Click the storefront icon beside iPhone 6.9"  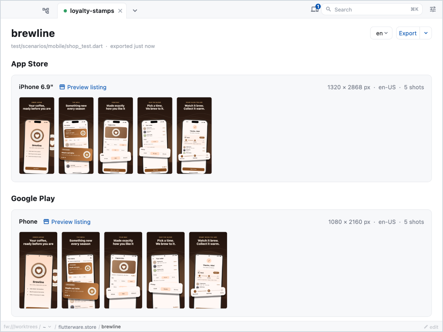62,87
